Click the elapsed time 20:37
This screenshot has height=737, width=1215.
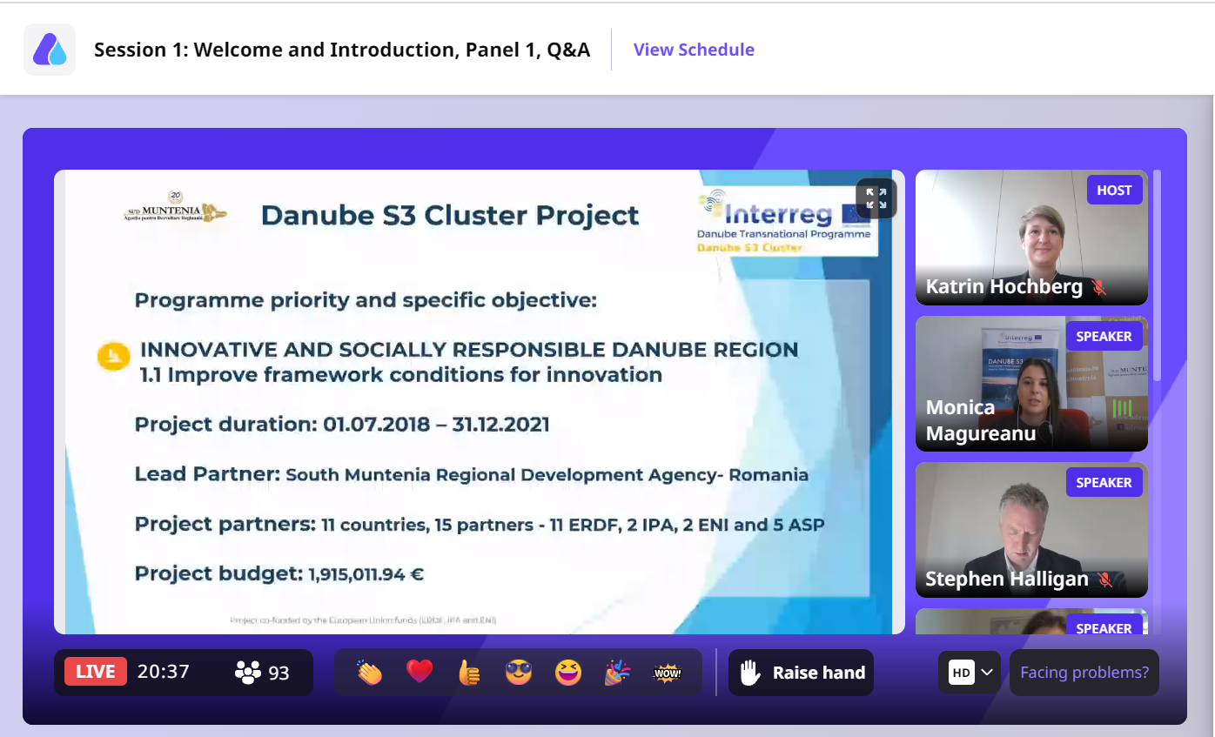163,672
